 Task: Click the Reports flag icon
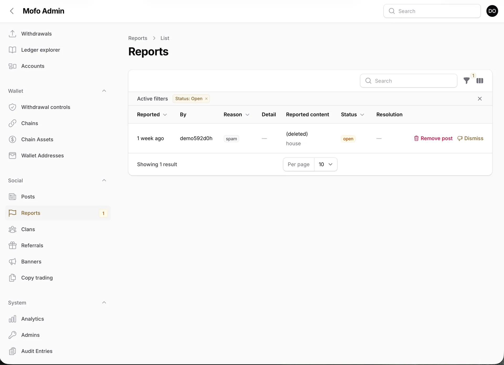(x=12, y=213)
